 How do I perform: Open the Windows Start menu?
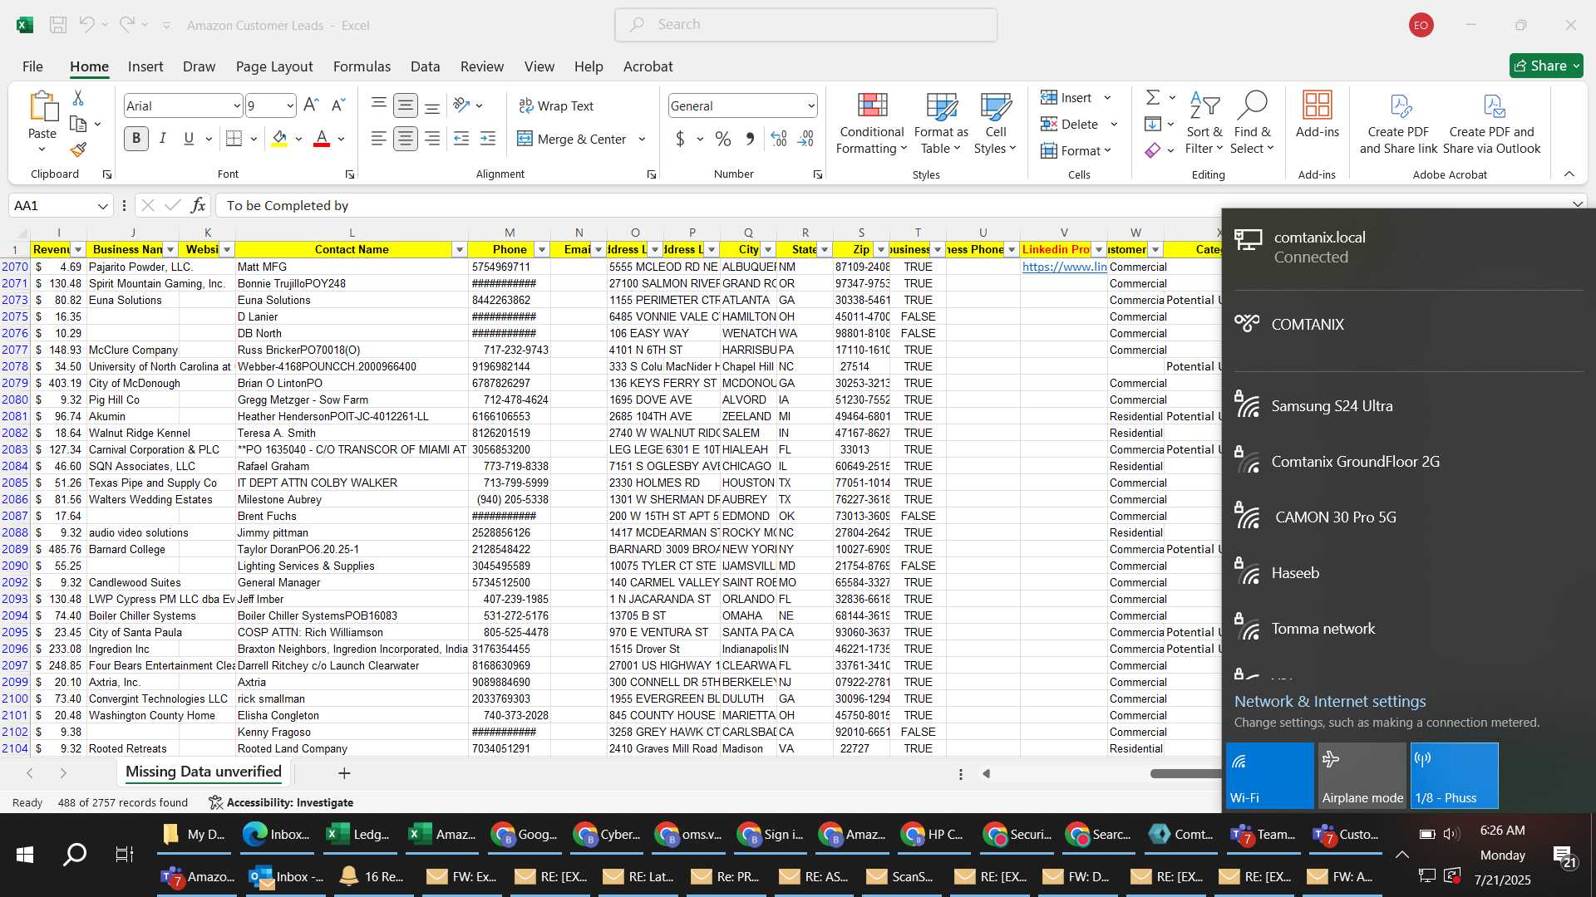[x=25, y=854]
